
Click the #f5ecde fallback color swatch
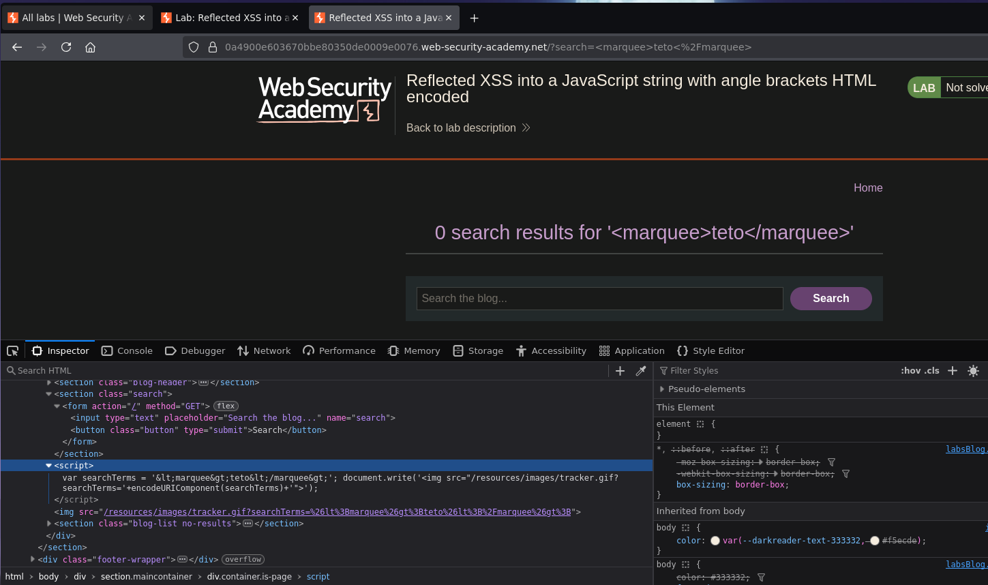pyautogui.click(x=875, y=541)
